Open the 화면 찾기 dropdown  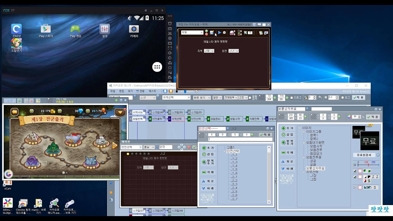pyautogui.click(x=202, y=98)
